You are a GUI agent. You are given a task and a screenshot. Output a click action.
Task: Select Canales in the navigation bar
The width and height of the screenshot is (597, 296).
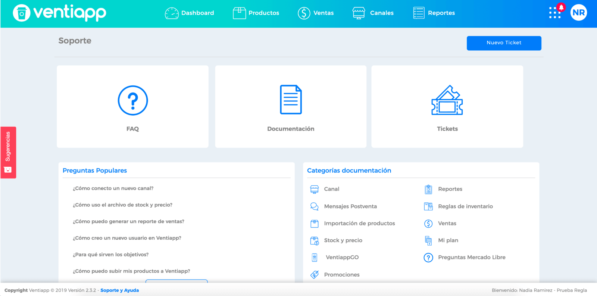[373, 13]
